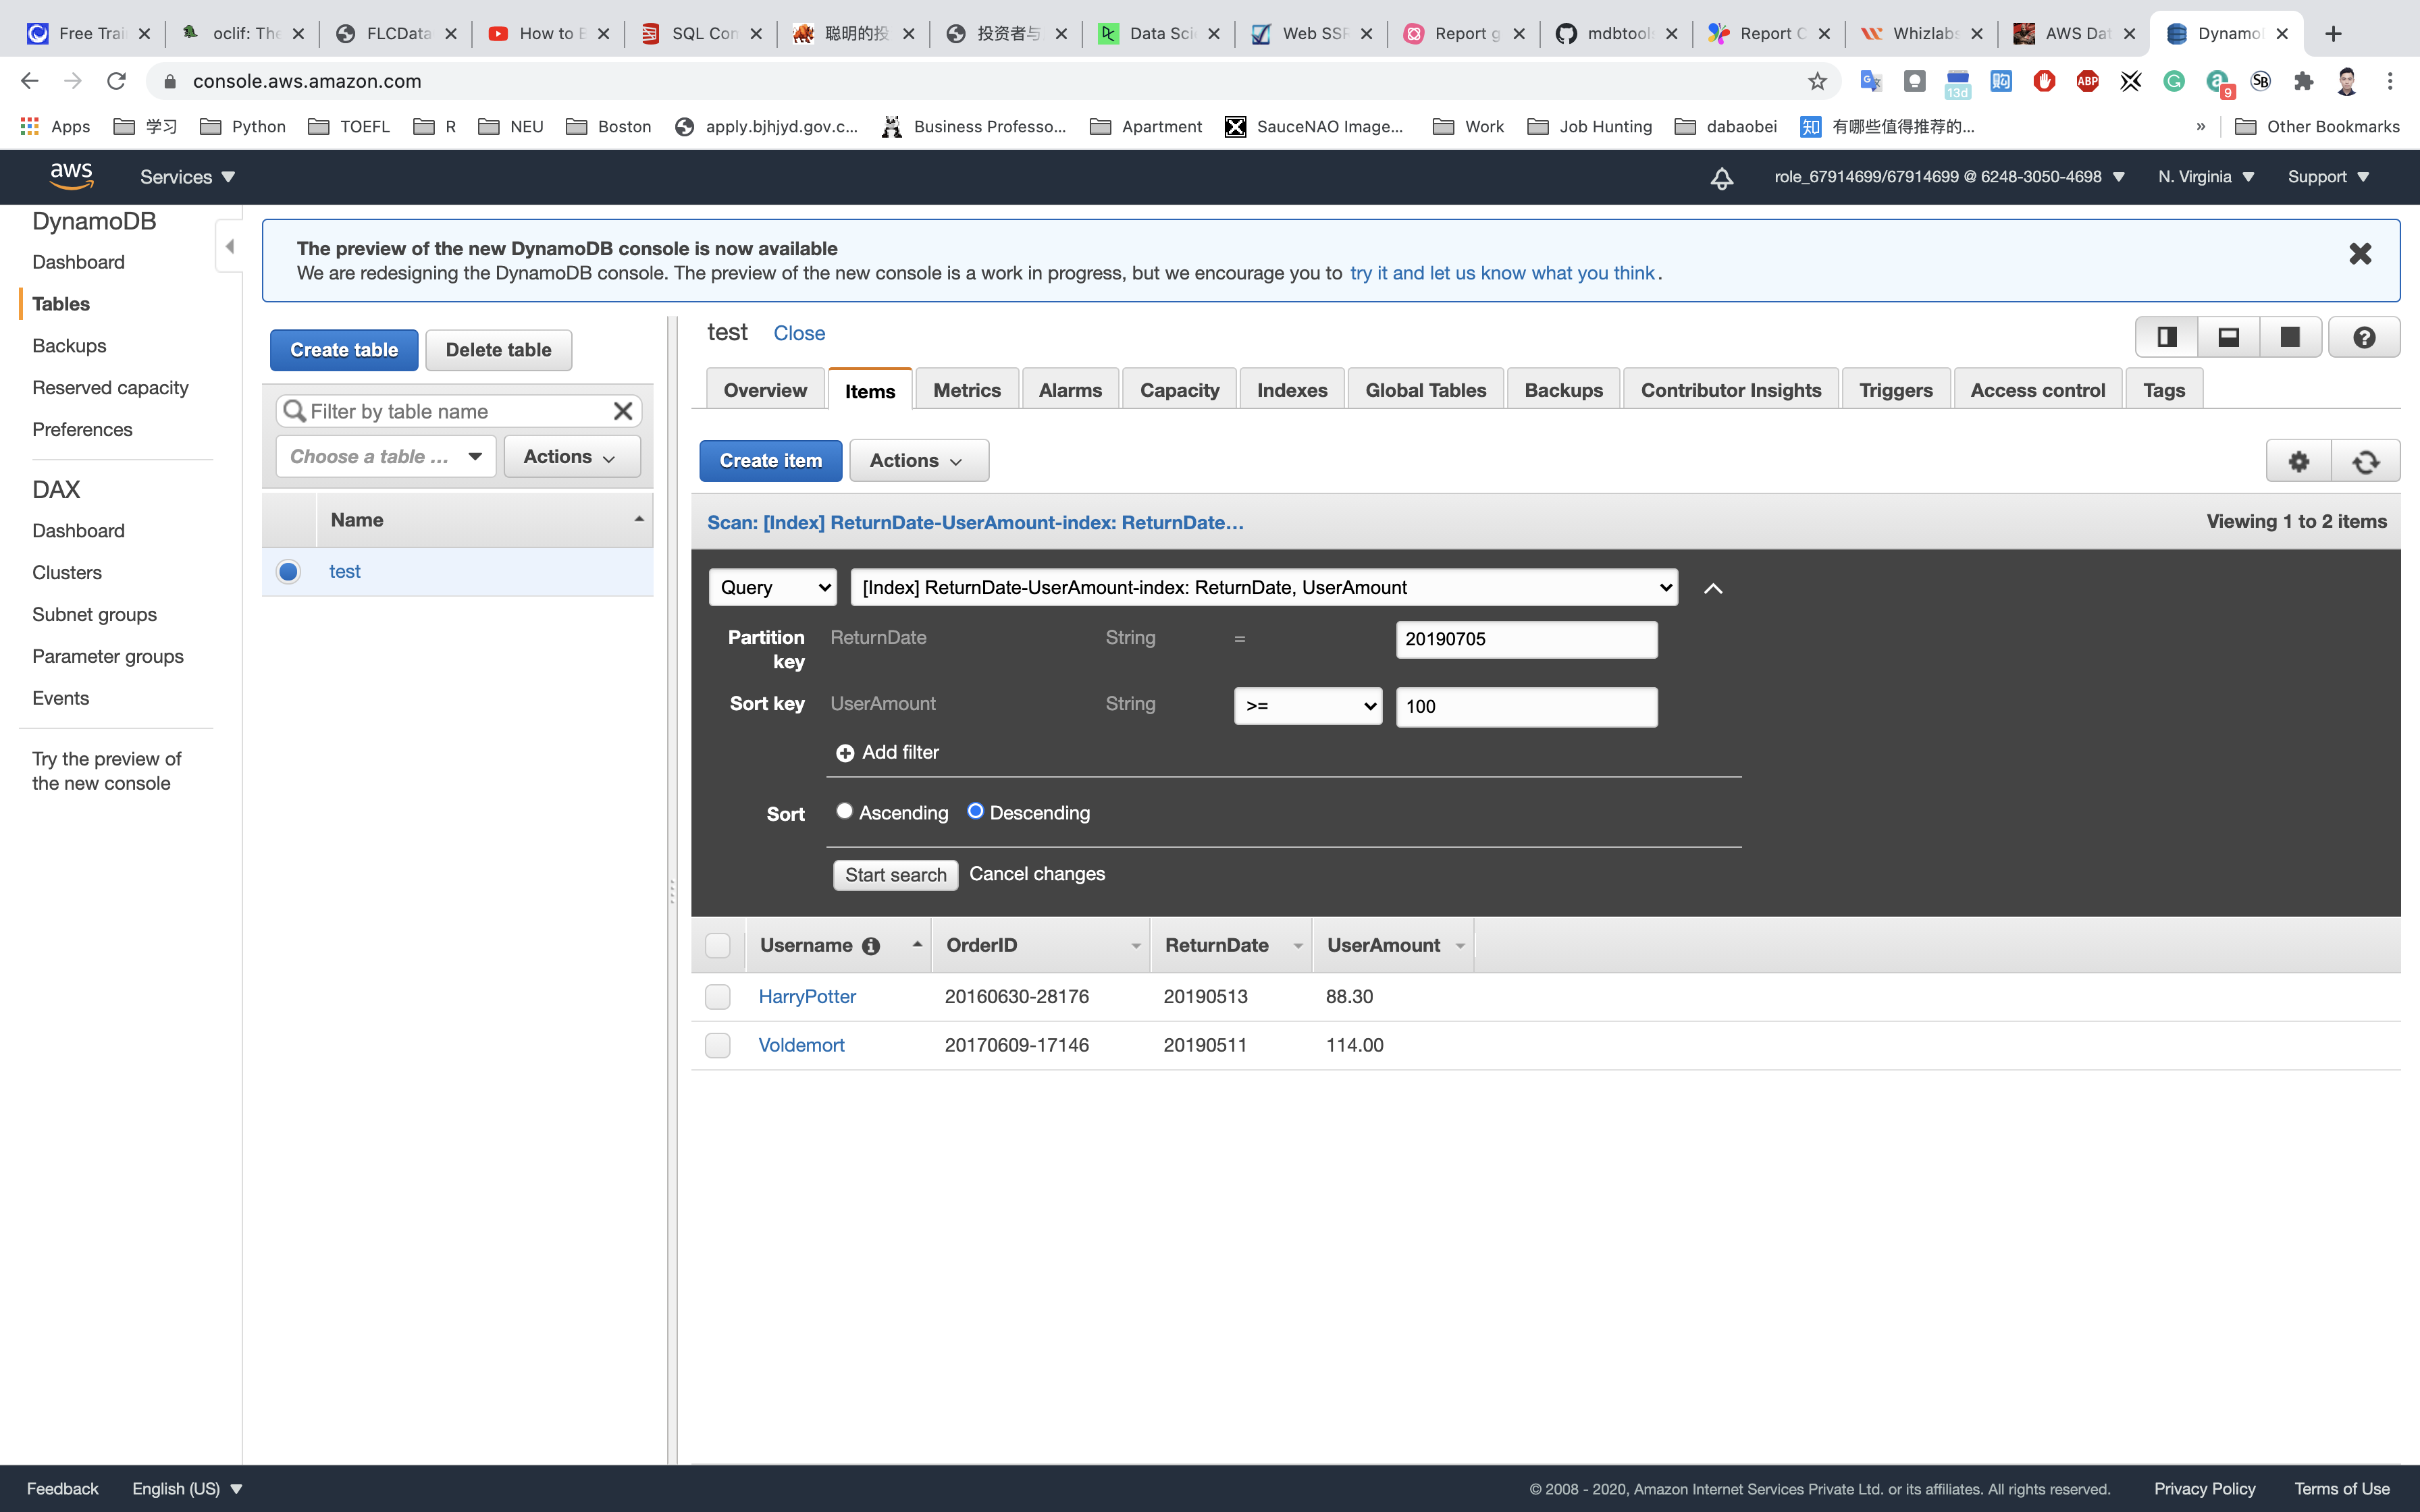
Task: Open the Voldemort item link
Action: pos(801,1045)
